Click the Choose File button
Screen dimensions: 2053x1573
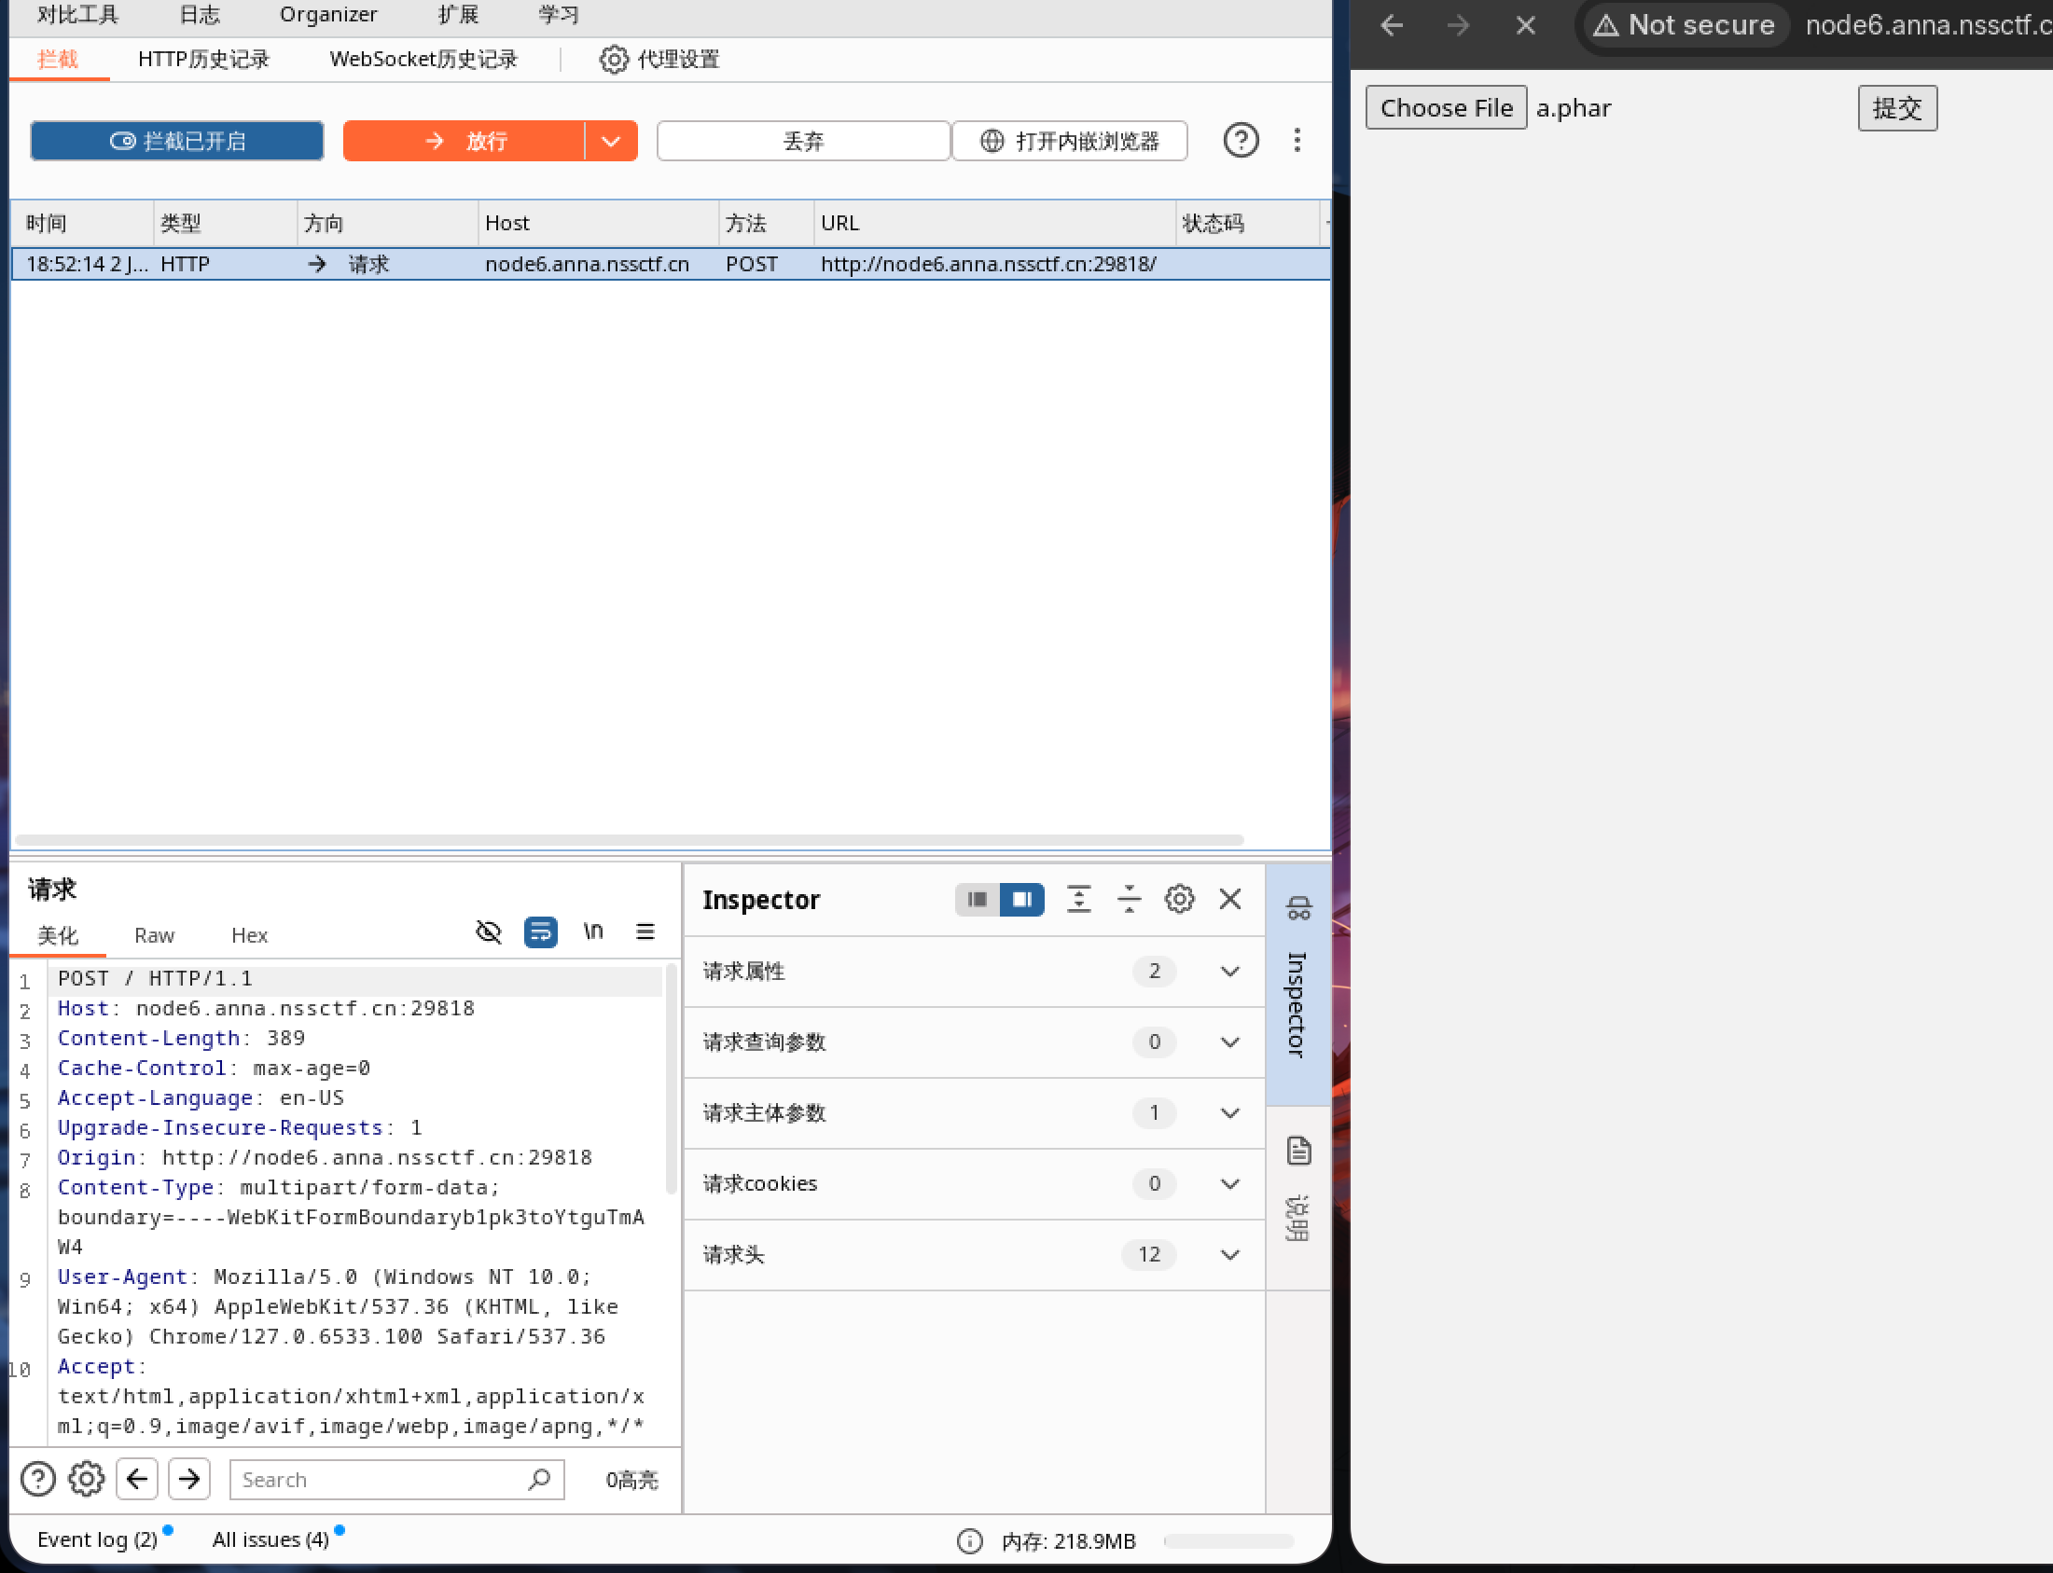[x=1445, y=108]
